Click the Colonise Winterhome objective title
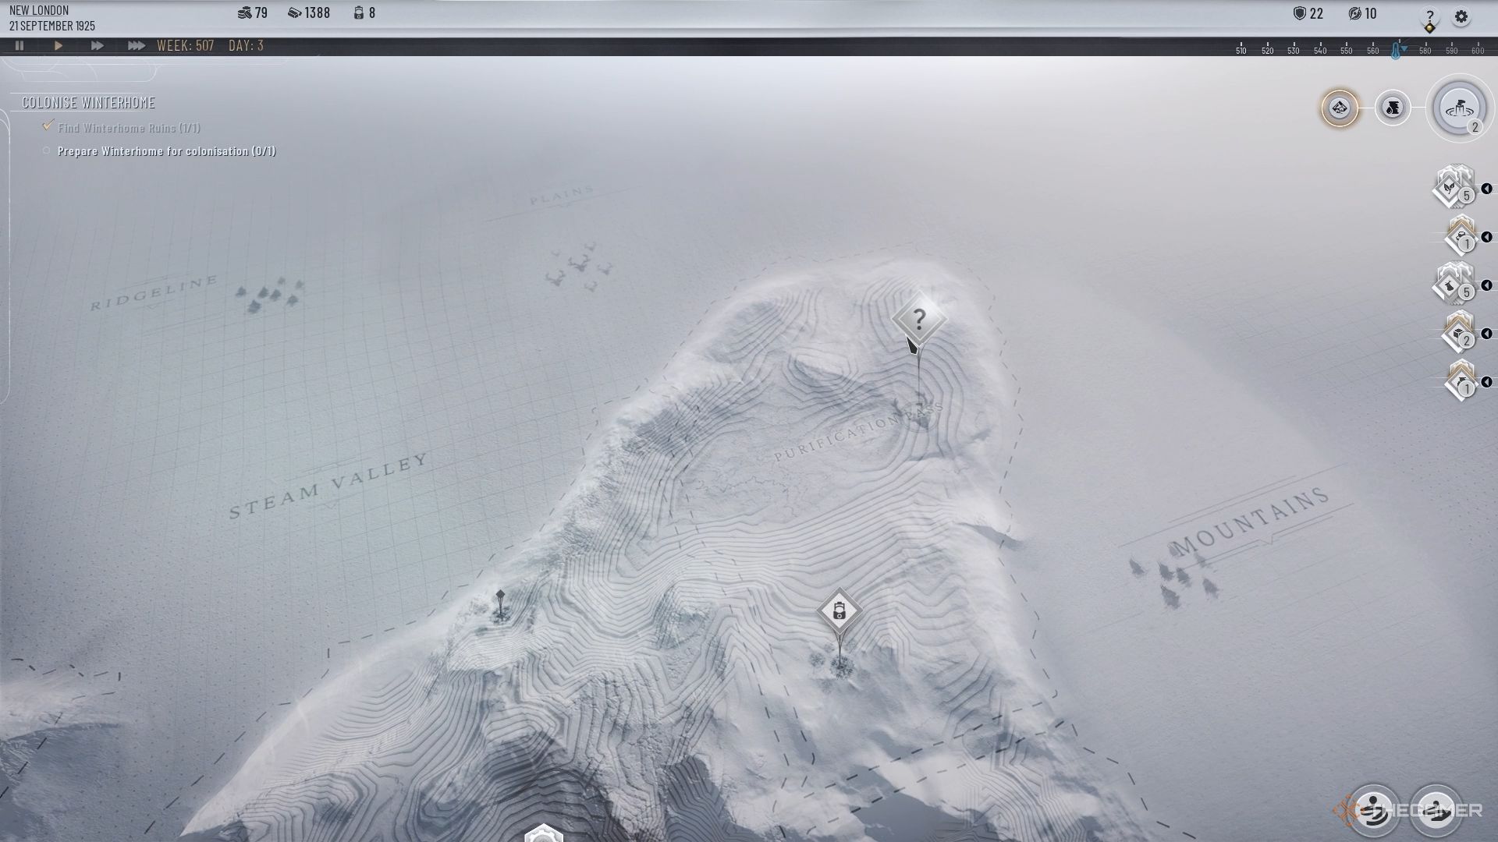This screenshot has width=1498, height=842. tap(88, 103)
